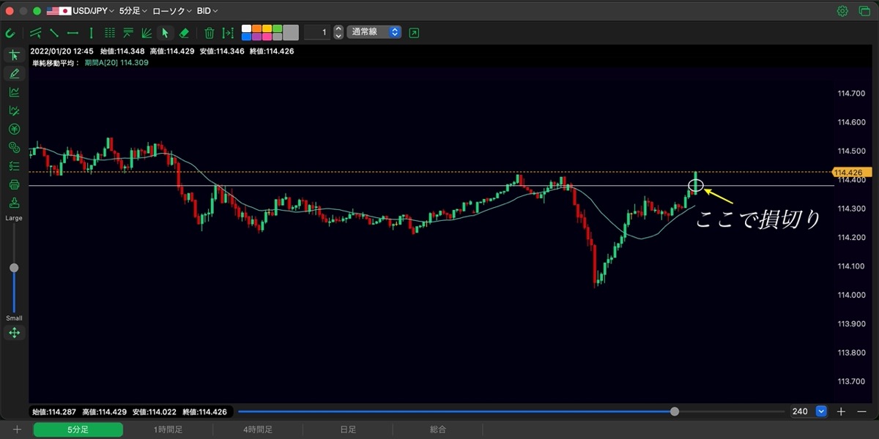Viewport: 879px width, 439px height.
Task: Add a new tab with plus button
Action: coord(17,429)
